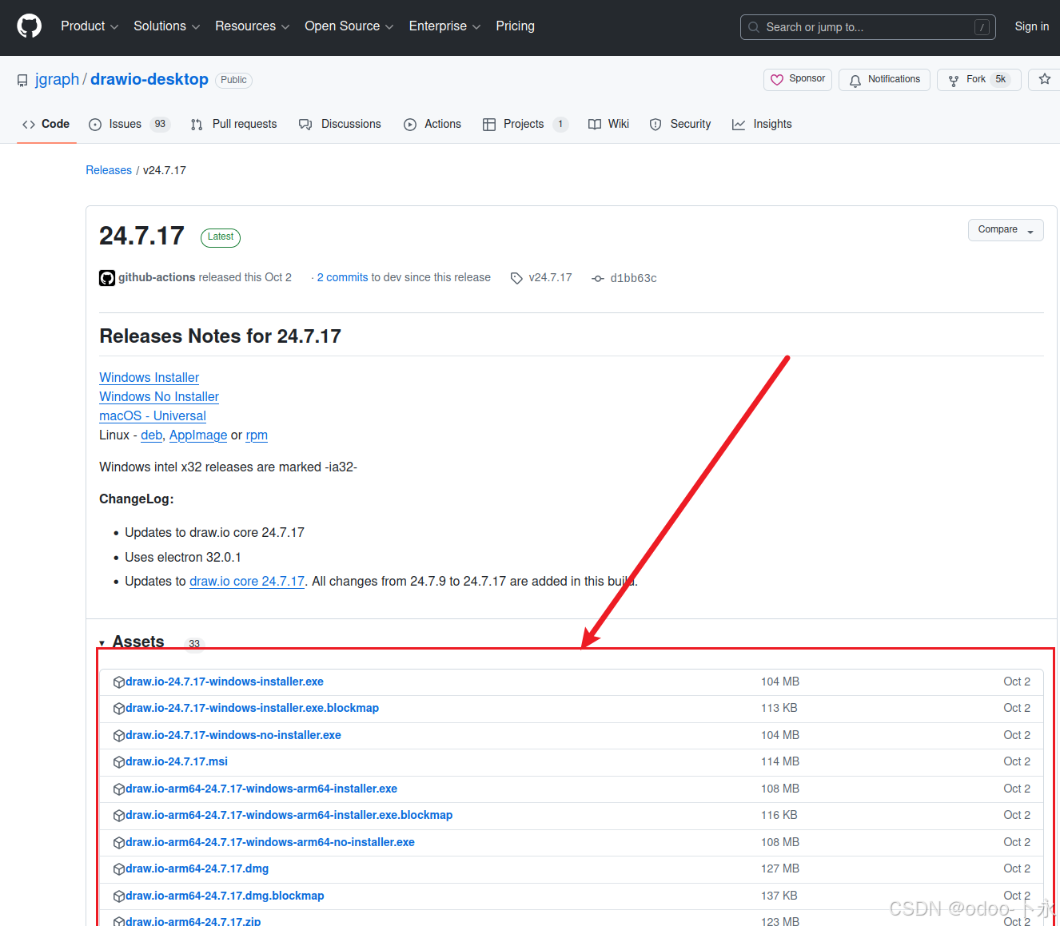The width and height of the screenshot is (1060, 926).
Task: Click the Sign in link
Action: (x=1031, y=26)
